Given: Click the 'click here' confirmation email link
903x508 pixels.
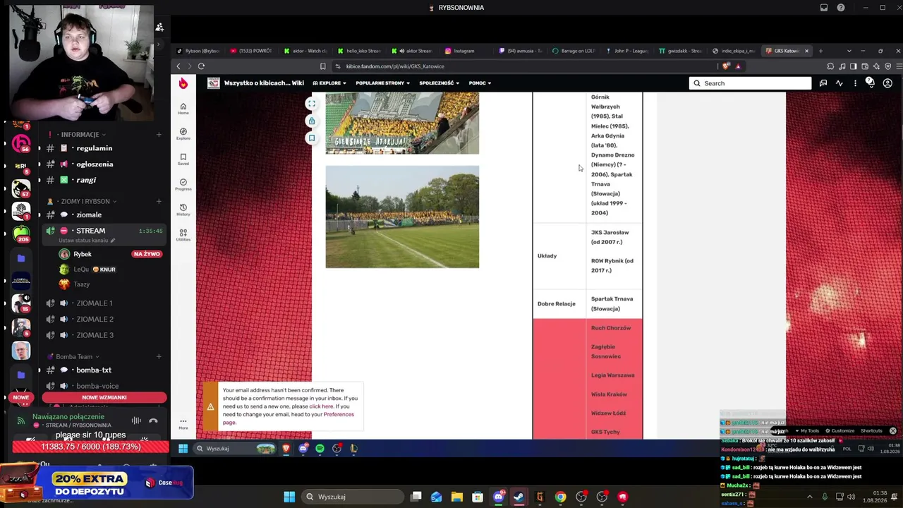Looking at the screenshot, I should point(321,406).
